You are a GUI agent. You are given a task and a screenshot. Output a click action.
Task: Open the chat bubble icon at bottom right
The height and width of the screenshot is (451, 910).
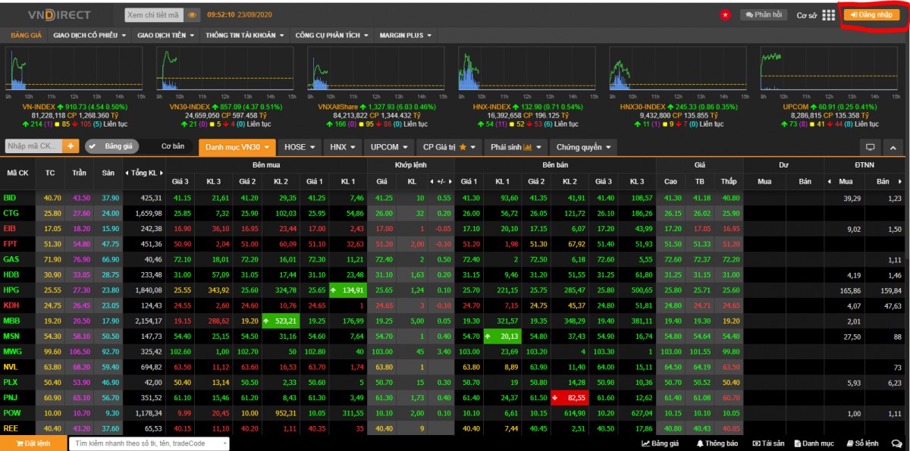click(x=896, y=443)
